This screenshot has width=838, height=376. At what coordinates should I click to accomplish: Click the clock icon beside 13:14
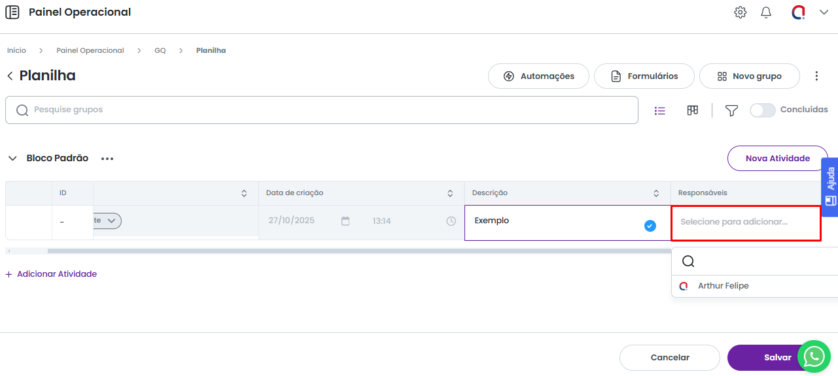(451, 221)
